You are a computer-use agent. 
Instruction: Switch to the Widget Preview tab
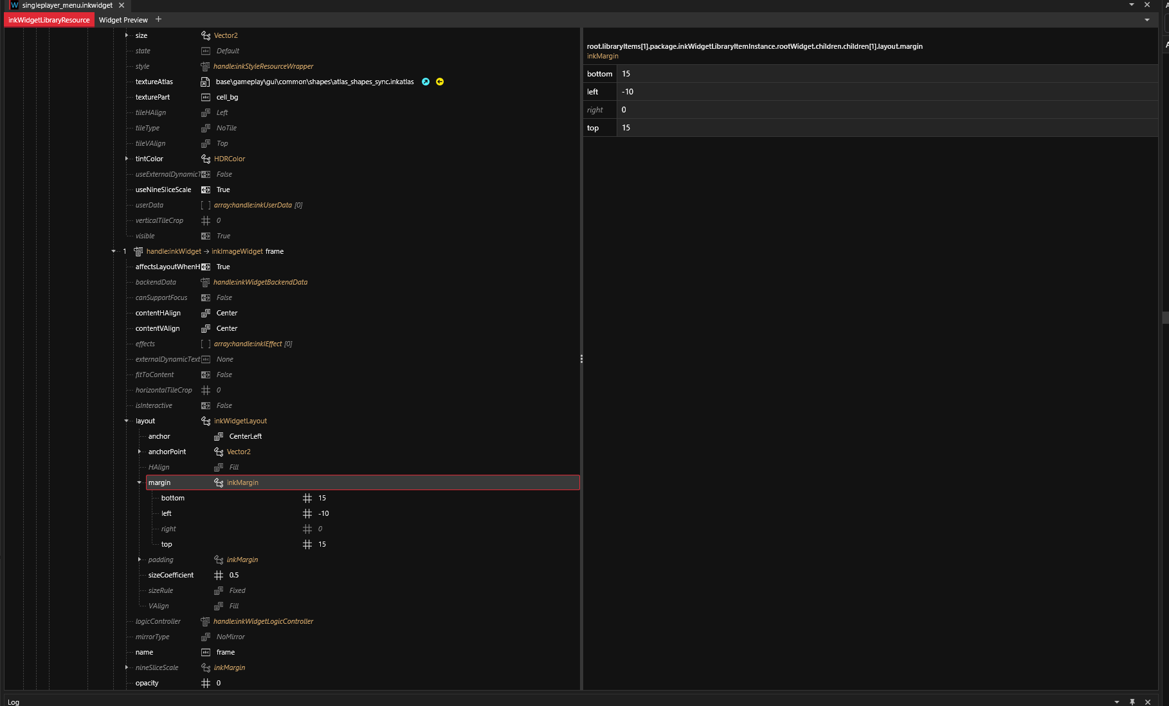coord(123,20)
